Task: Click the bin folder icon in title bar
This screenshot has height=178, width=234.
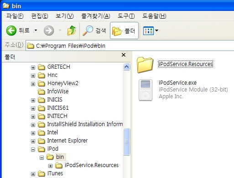Action: tap(6, 5)
